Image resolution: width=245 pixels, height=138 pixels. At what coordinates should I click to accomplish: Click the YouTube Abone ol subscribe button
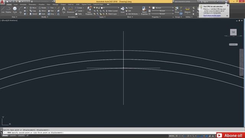(230, 135)
